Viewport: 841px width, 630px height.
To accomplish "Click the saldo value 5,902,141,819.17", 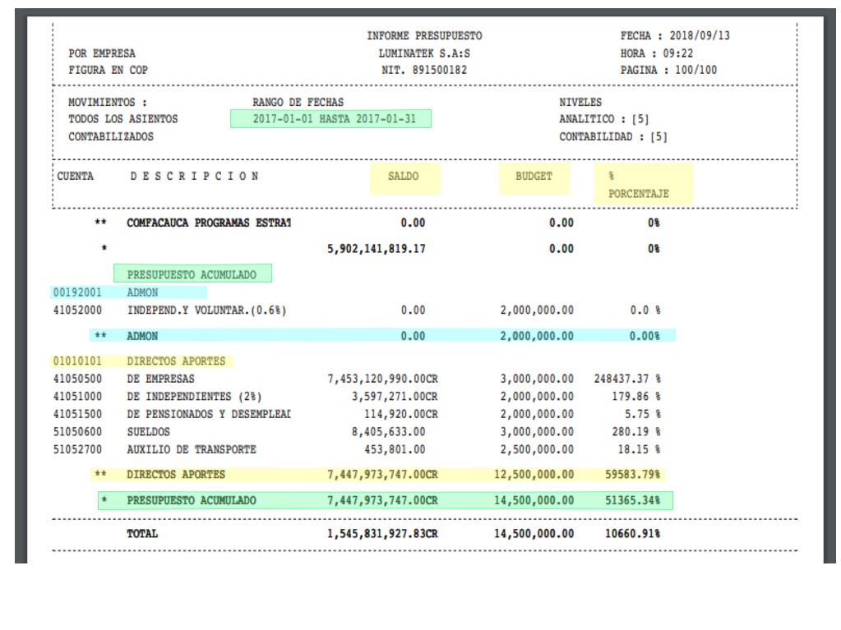I will (376, 249).
